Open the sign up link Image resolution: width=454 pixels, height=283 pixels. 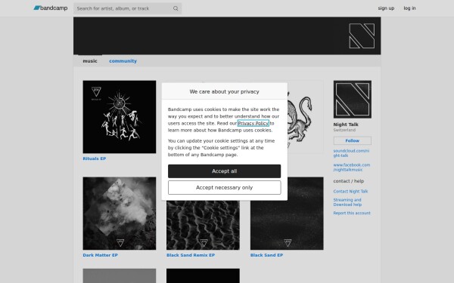click(386, 8)
